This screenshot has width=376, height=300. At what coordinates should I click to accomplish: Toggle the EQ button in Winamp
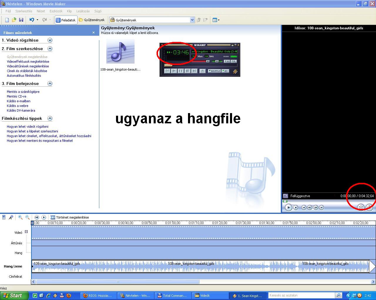[x=227, y=61]
